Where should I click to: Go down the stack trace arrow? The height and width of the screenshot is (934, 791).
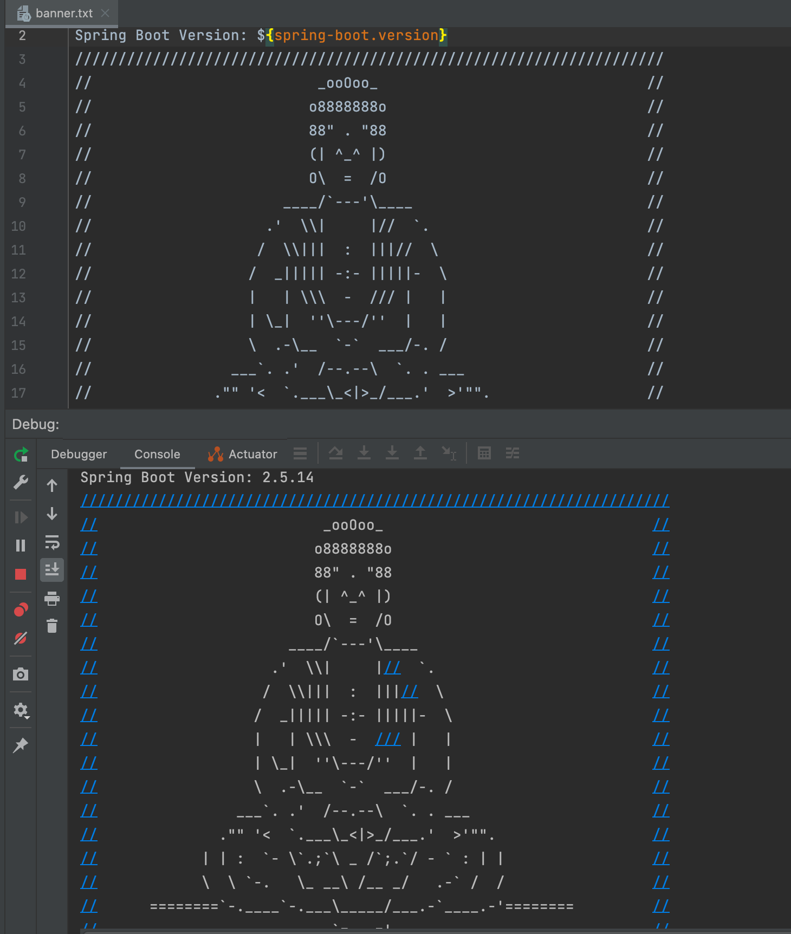coord(52,514)
